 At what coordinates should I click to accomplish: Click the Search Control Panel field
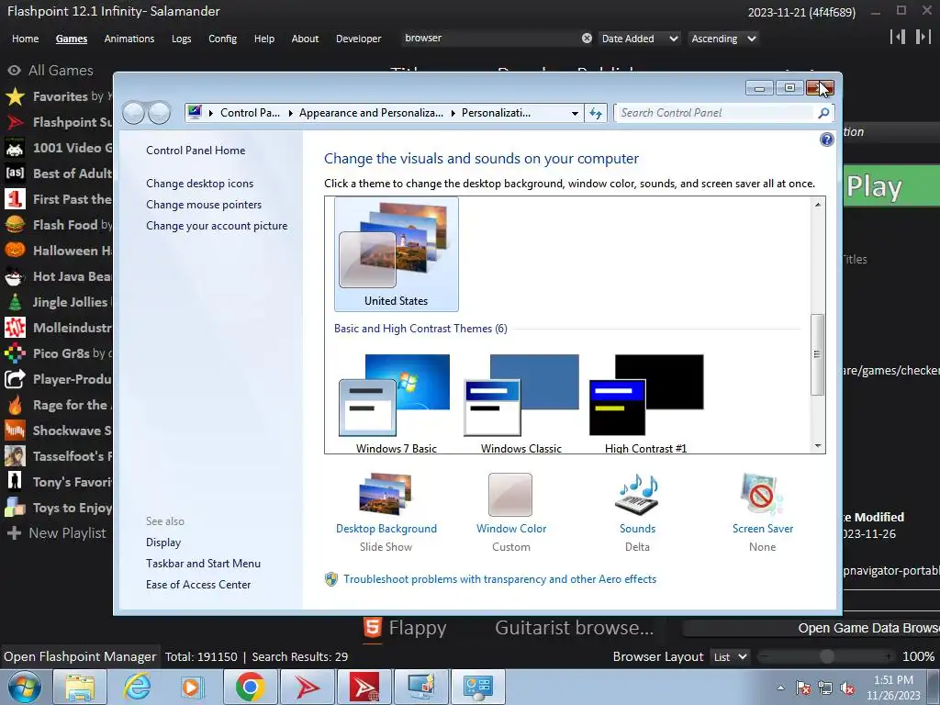click(716, 113)
